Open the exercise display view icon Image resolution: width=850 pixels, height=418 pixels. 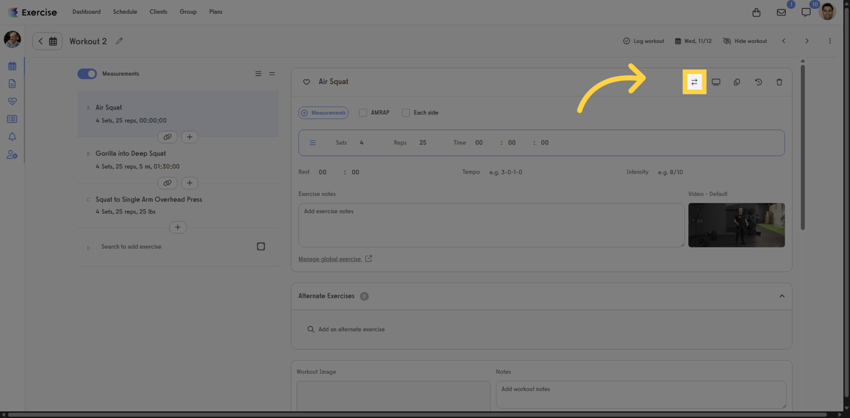point(716,81)
